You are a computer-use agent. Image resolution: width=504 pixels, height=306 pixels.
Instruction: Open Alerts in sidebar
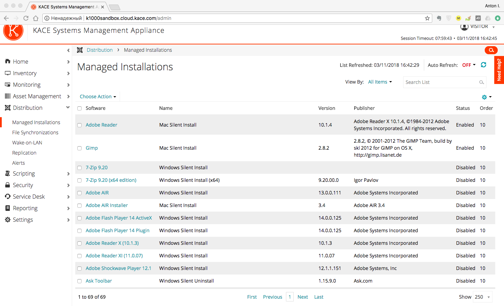click(18, 163)
